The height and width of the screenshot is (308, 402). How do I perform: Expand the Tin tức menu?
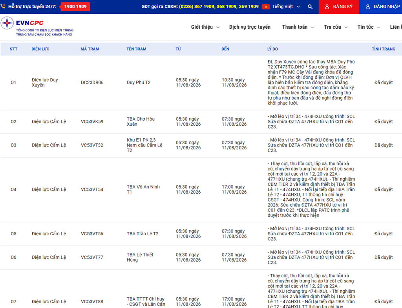(x=369, y=27)
